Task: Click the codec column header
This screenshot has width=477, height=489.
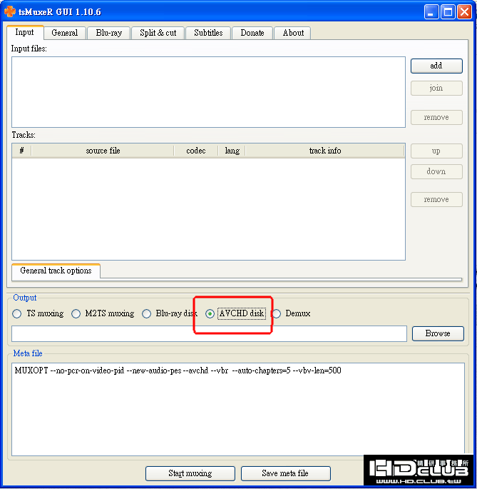Action: 196,151
